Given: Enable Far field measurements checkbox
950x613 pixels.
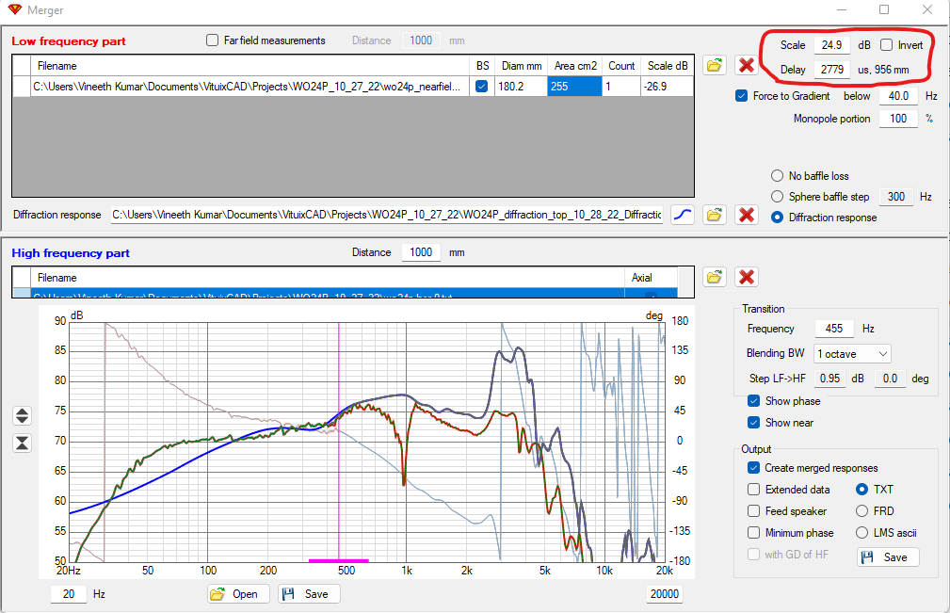Looking at the screenshot, I should [212, 40].
